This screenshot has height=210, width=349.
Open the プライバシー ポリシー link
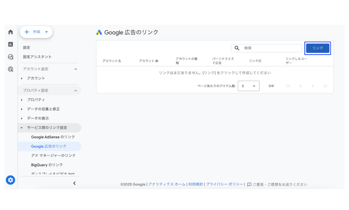tap(225, 184)
